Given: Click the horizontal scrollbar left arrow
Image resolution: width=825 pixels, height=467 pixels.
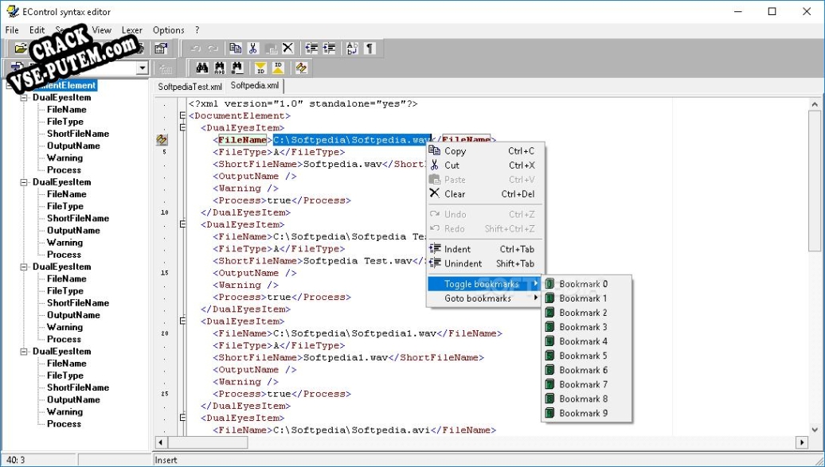Looking at the screenshot, I should [161, 442].
